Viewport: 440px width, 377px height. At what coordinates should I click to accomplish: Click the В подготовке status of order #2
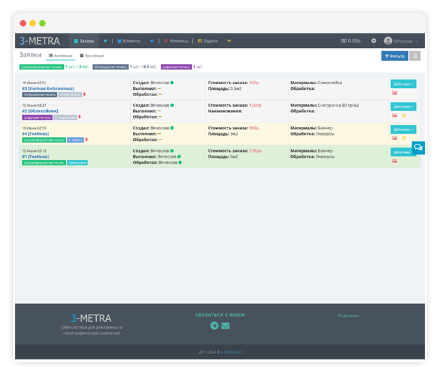coord(65,117)
